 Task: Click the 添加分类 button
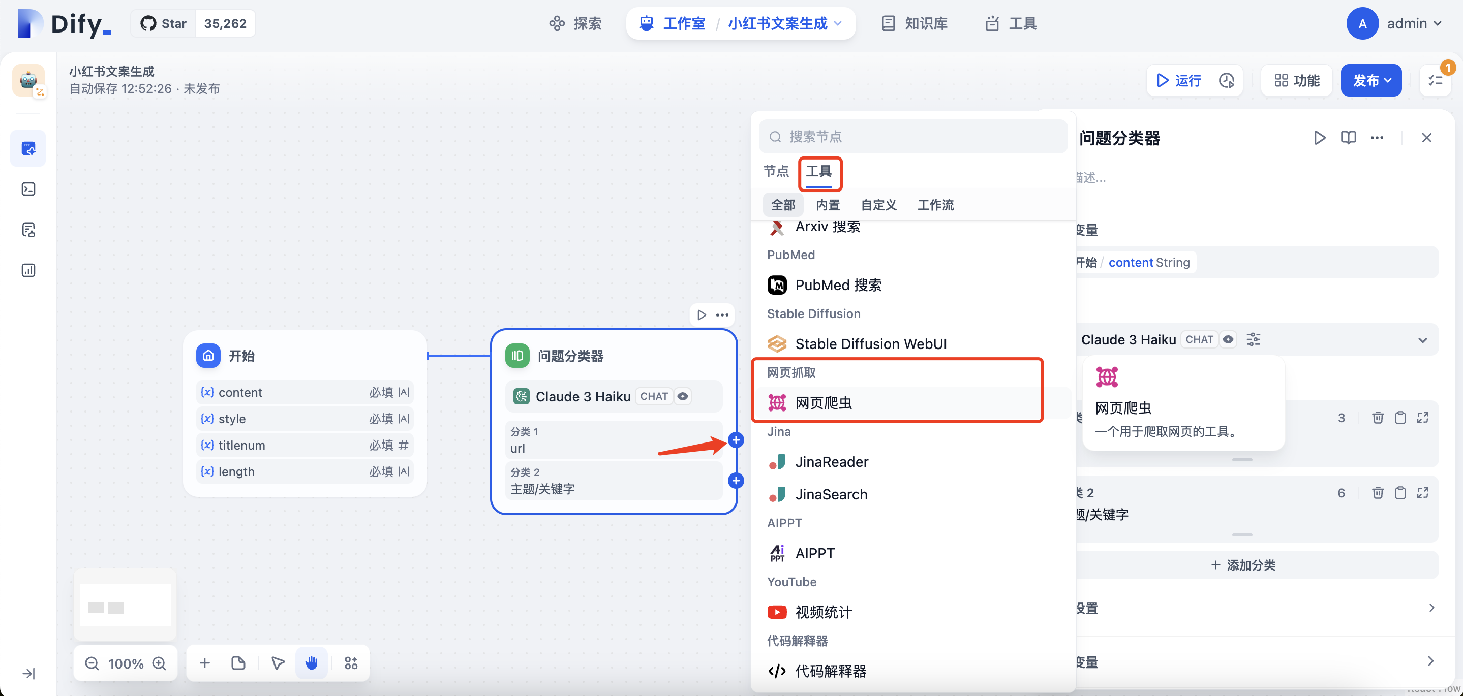(x=1244, y=565)
